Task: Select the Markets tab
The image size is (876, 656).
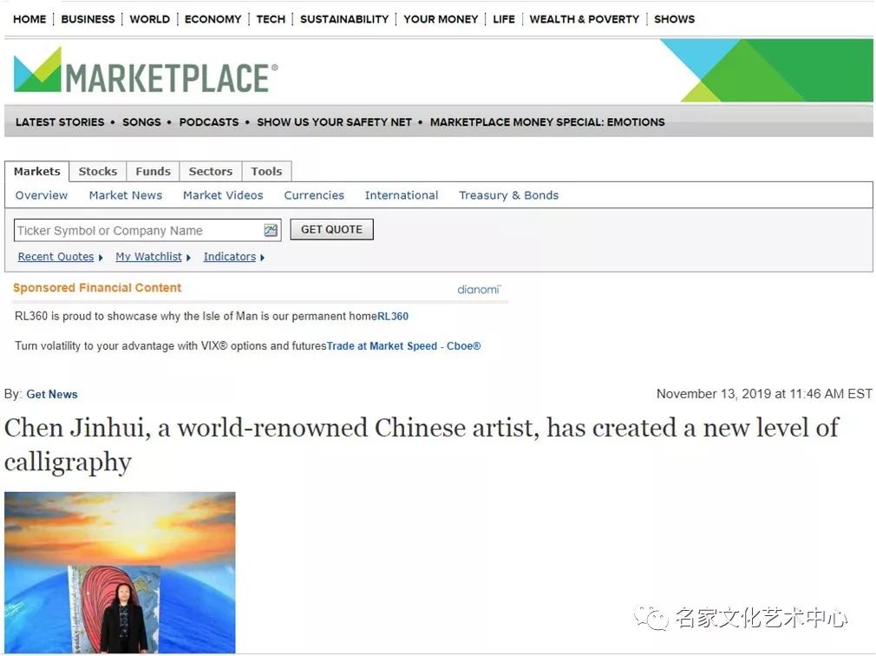Action: click(37, 172)
